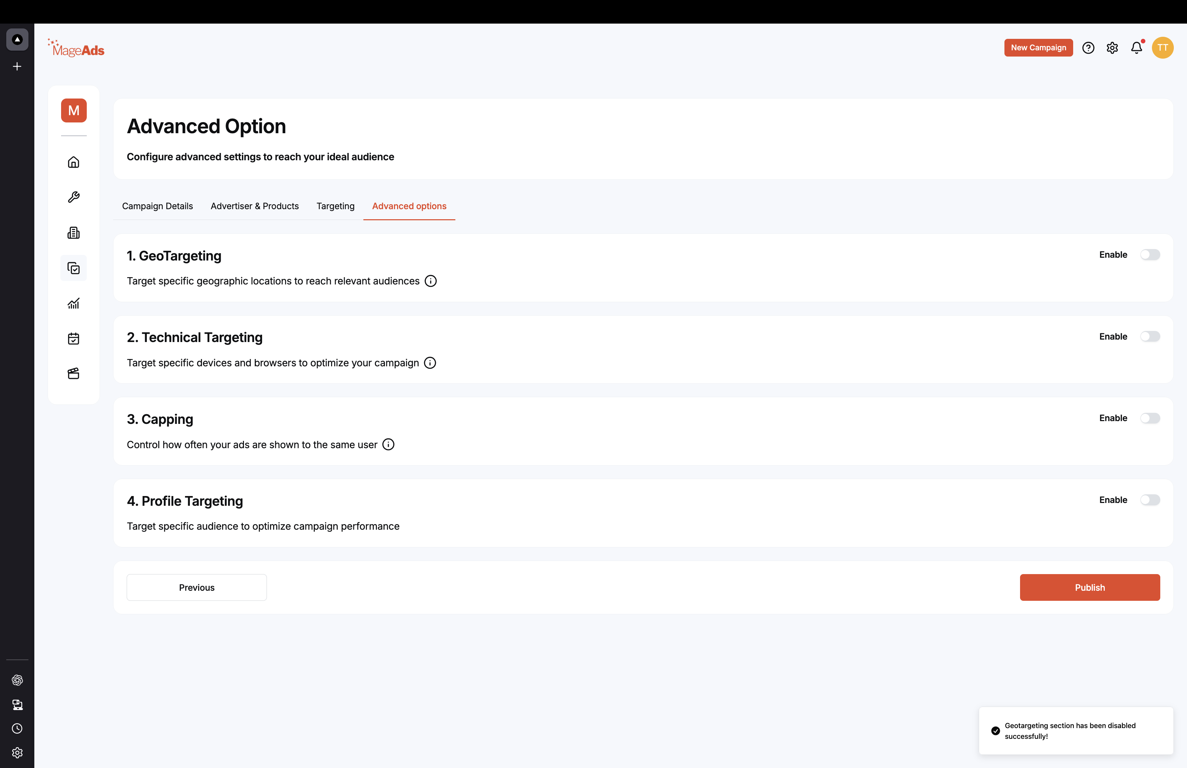The height and width of the screenshot is (768, 1187).
Task: Click info icon beside GeoTargeting description
Action: (x=430, y=281)
